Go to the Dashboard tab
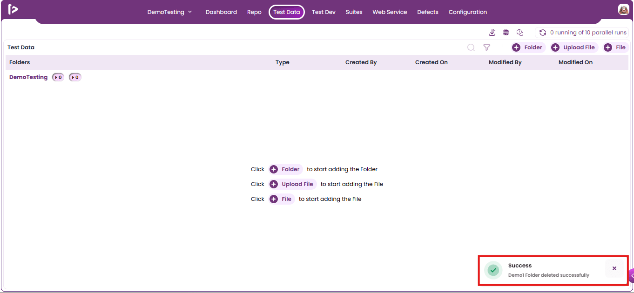Viewport: 634px width, 293px height. click(221, 12)
